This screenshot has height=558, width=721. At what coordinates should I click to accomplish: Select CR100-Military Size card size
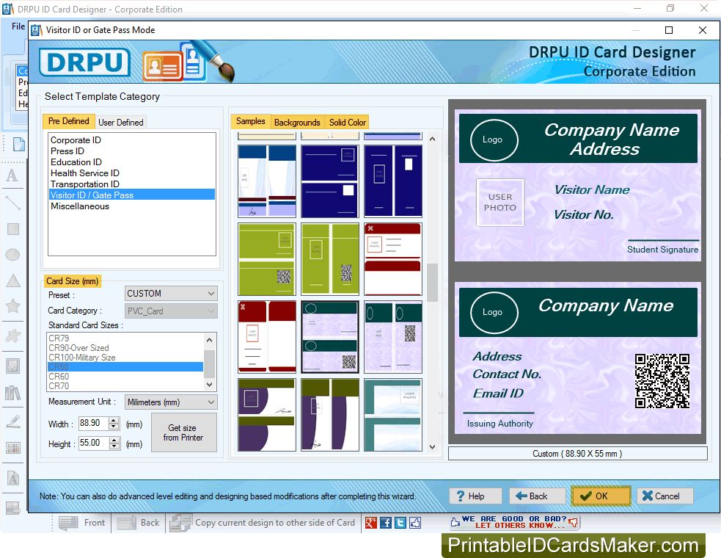pos(125,358)
